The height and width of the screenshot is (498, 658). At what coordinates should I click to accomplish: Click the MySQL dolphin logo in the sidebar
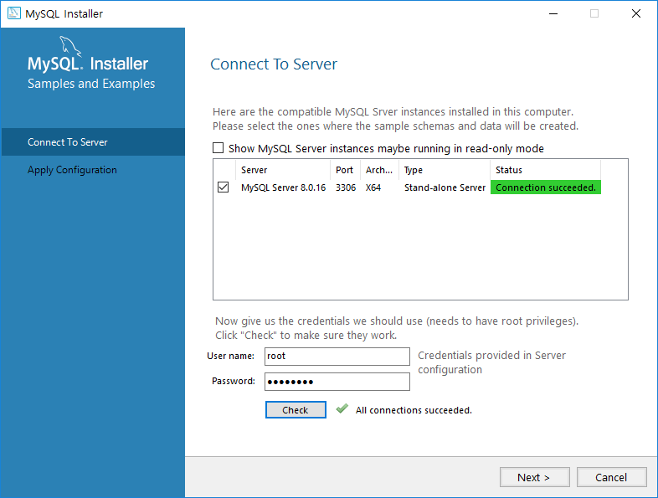tap(70, 46)
